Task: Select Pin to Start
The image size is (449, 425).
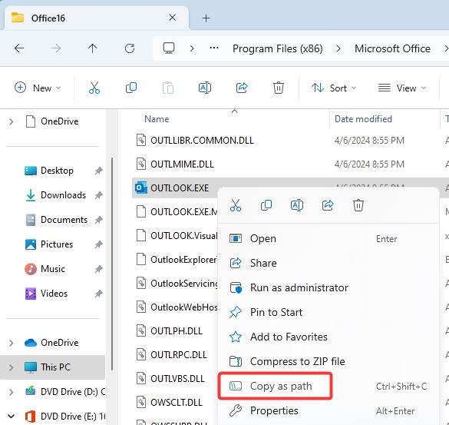Action: (x=328, y=312)
